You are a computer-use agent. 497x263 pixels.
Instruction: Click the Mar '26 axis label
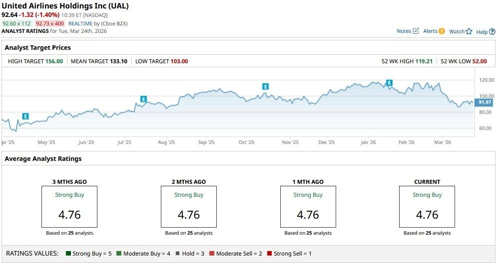(443, 142)
